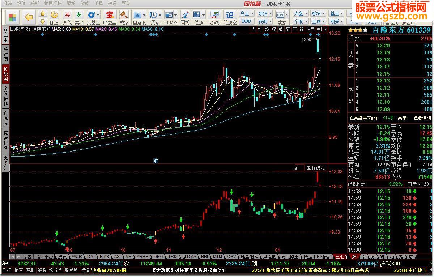Toggle 区 range statistics button
The width and height of the screenshot is (434, 277).
[x=294, y=29]
